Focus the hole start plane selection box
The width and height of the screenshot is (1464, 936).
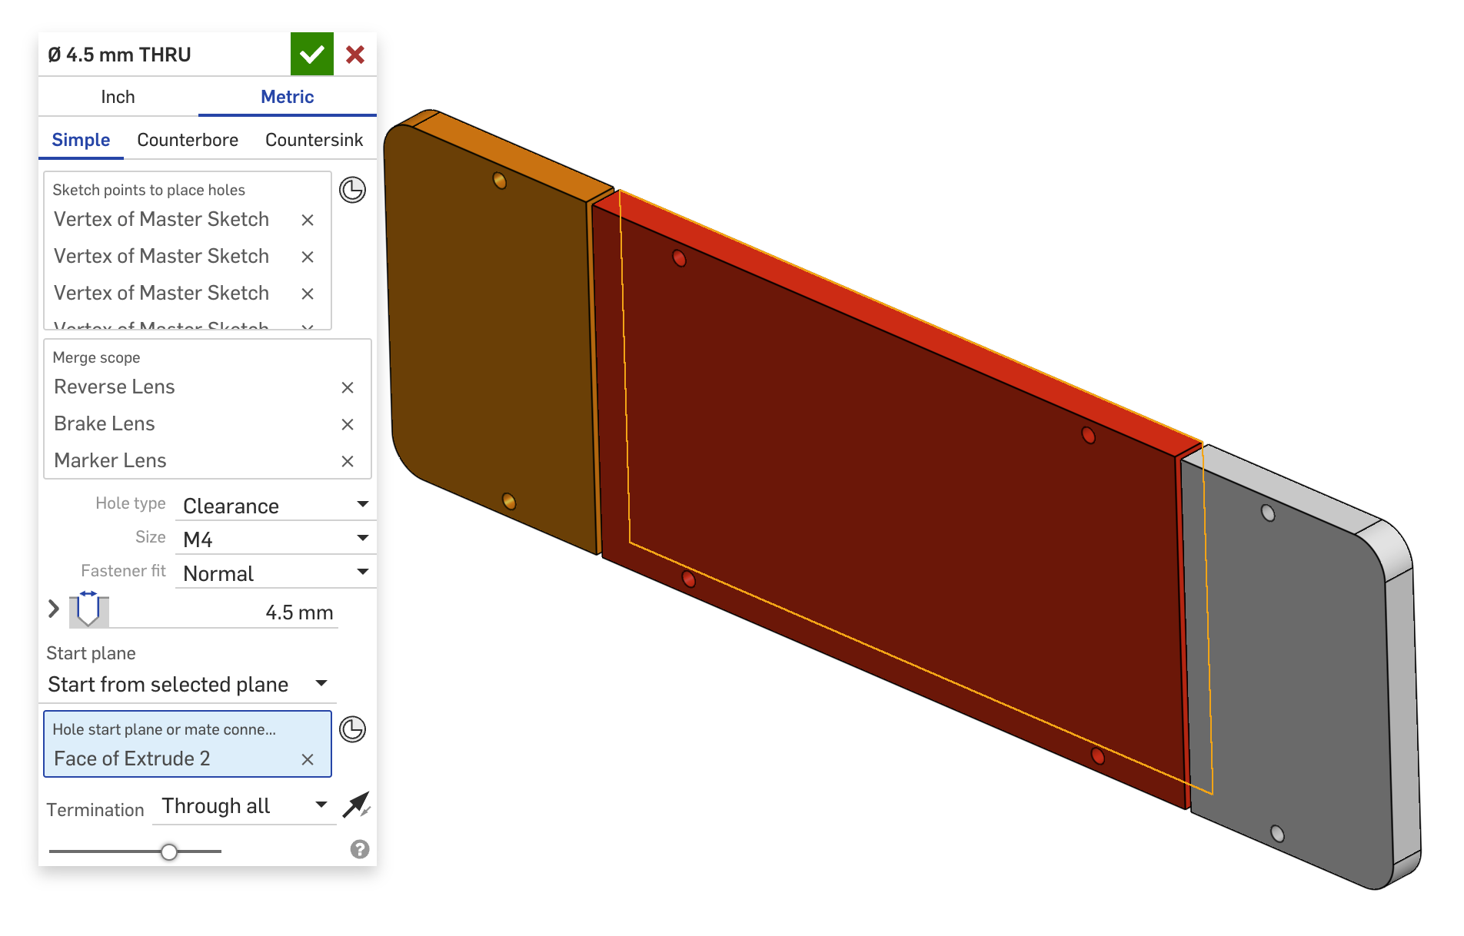coord(188,743)
